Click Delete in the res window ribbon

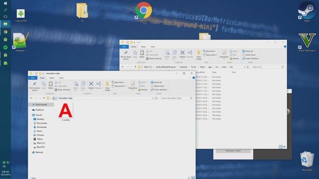pos(182,54)
